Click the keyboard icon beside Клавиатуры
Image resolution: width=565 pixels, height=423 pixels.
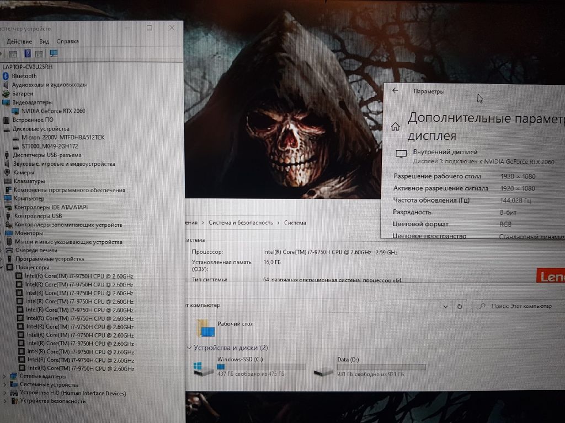[8, 181]
